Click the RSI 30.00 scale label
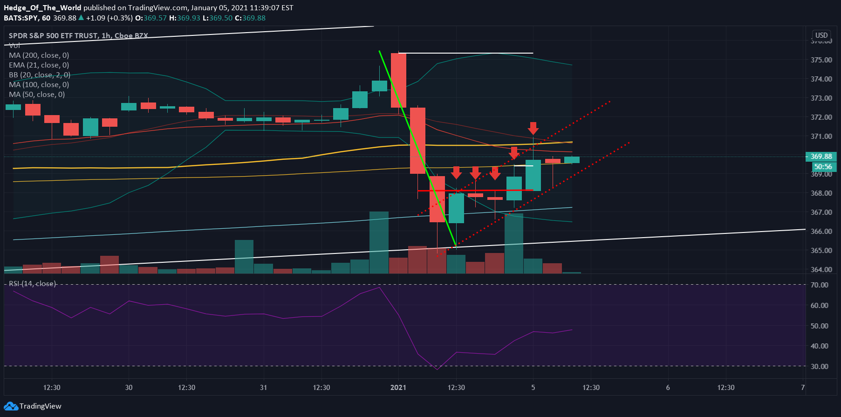Screen dimensions: 841x417 [820, 367]
